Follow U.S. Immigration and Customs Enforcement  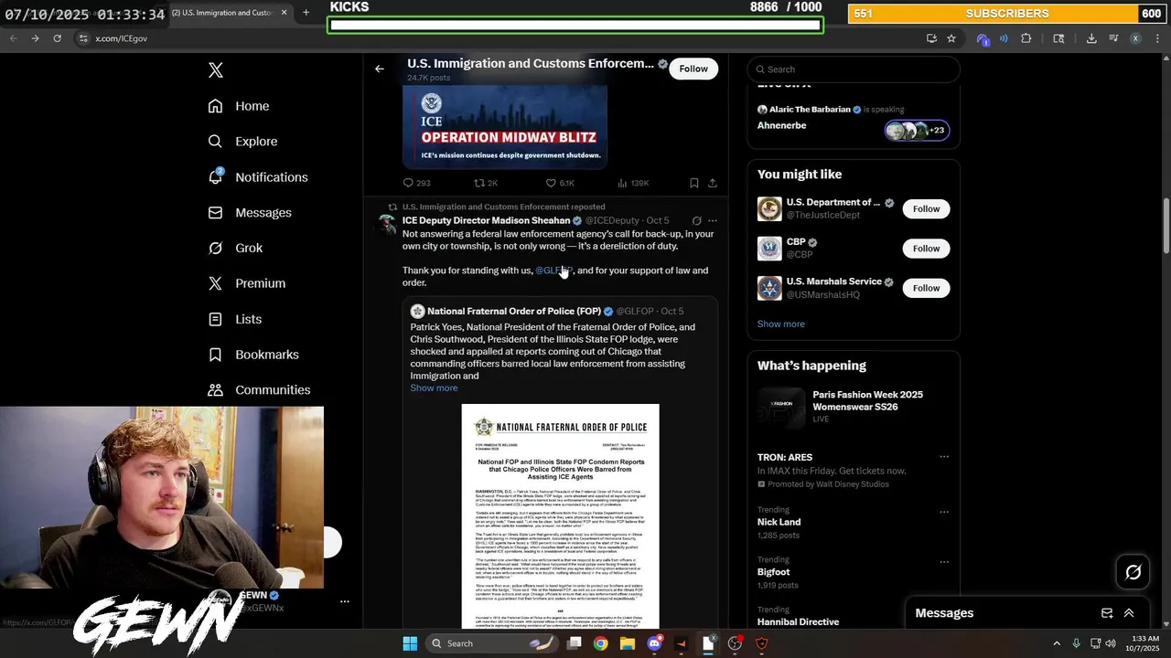693,69
